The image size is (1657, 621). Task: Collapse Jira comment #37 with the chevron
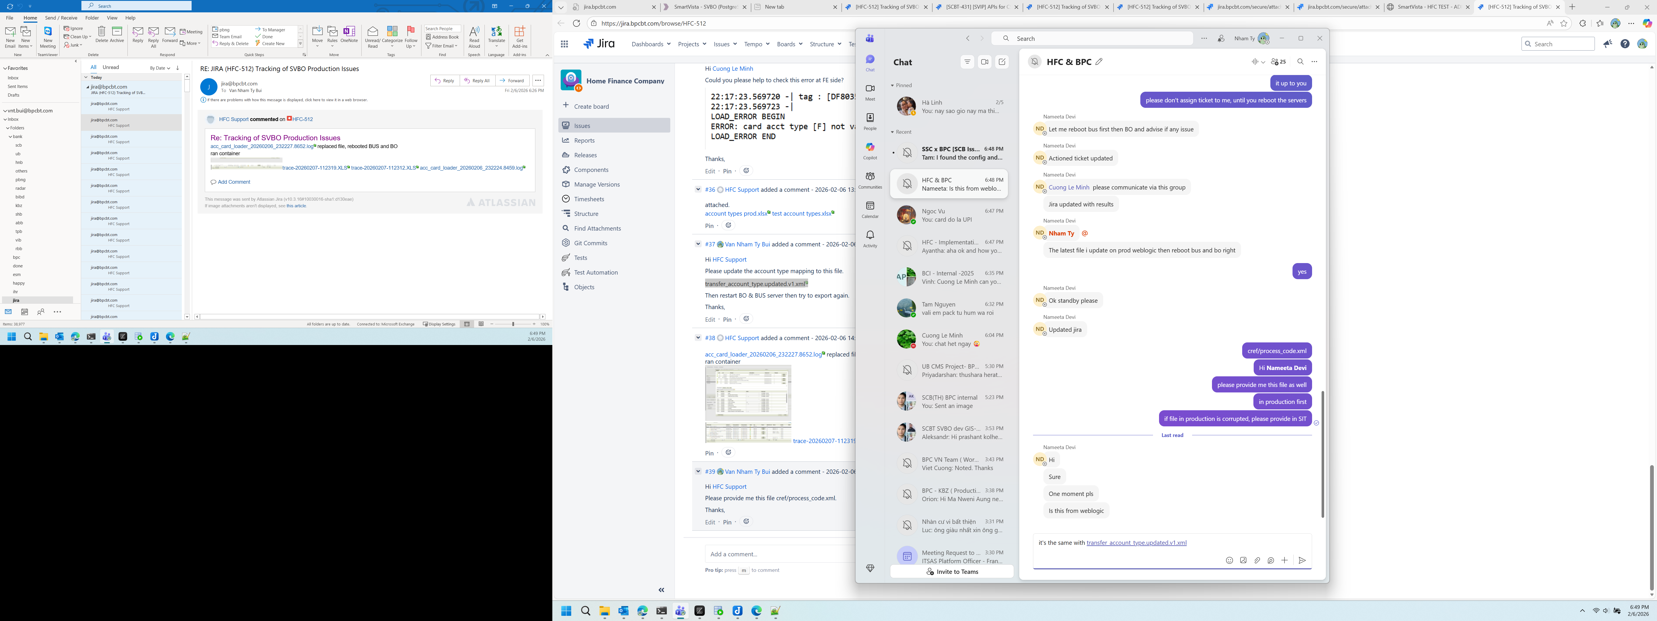point(698,244)
